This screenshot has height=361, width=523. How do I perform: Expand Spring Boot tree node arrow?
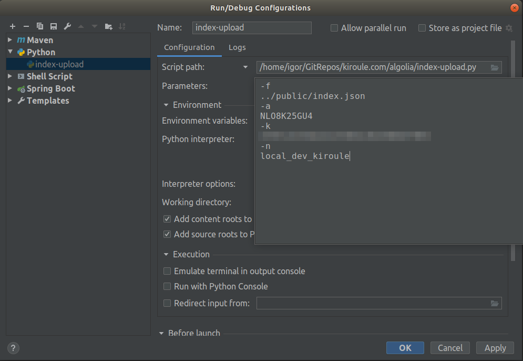[x=10, y=88]
